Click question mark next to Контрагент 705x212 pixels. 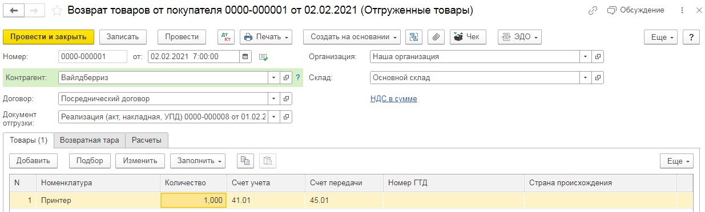(297, 77)
